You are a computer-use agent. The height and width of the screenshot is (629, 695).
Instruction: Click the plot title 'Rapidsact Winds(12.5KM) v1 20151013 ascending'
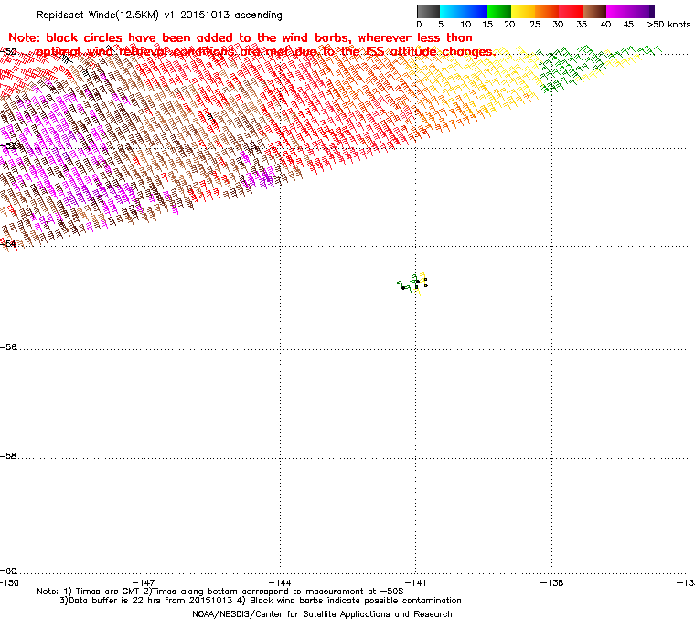tap(159, 15)
